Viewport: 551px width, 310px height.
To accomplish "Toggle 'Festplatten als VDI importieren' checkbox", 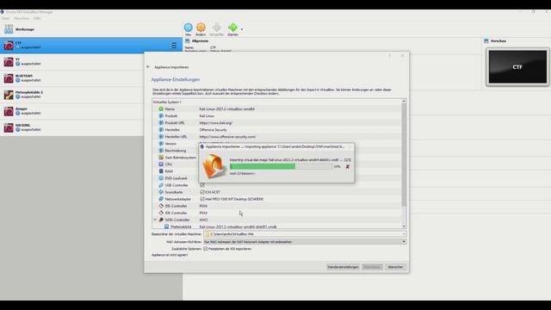I will coord(206,249).
